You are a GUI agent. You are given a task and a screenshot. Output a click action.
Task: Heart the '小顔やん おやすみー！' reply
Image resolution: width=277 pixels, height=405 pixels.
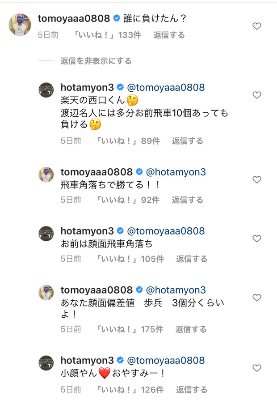257,368
